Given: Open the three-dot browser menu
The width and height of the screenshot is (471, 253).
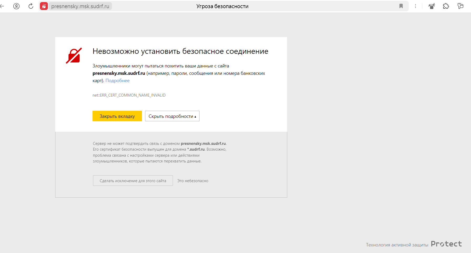Looking at the screenshot, I should point(416,6).
